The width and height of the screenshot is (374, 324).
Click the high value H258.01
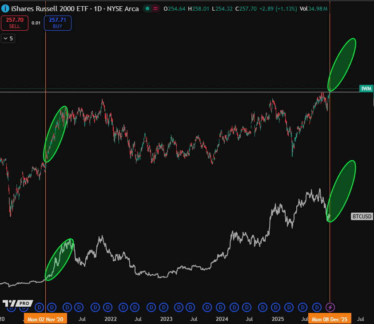pos(199,9)
